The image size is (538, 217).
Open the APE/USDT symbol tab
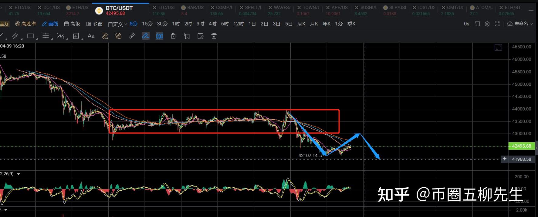337,10
